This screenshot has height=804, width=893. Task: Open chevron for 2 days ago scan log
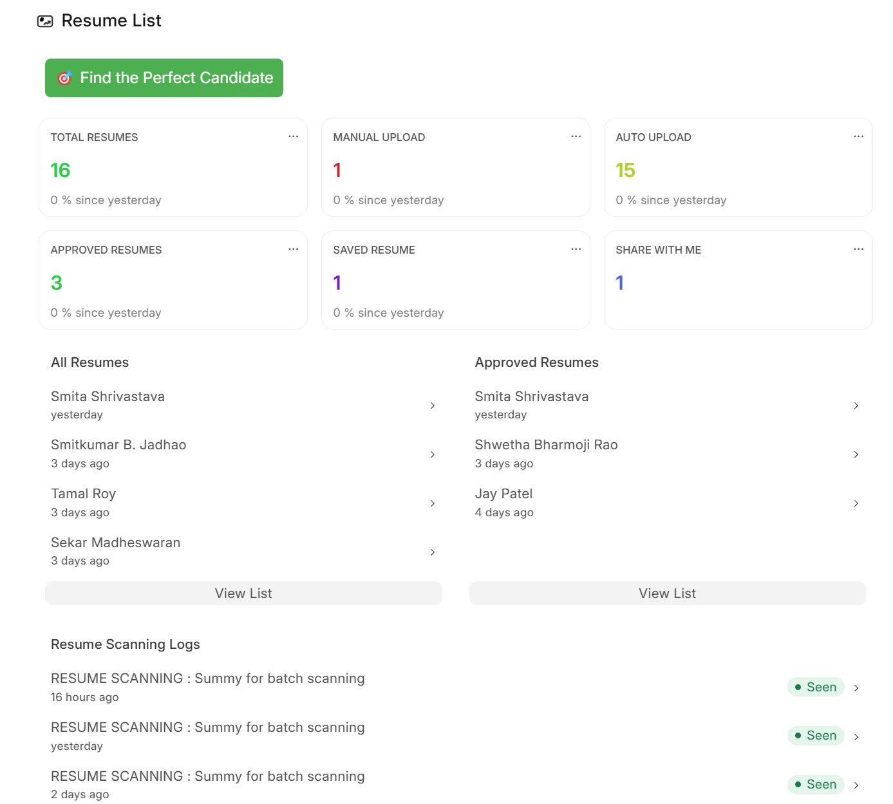click(x=856, y=785)
